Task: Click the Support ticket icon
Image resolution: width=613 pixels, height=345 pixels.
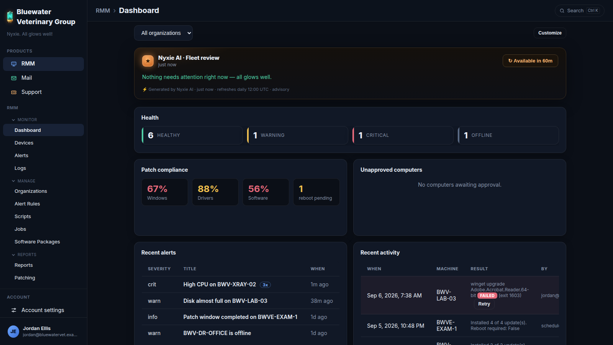Action: coord(14,92)
